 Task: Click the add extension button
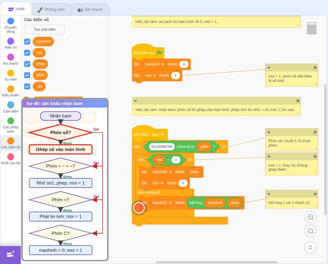pos(10,255)
